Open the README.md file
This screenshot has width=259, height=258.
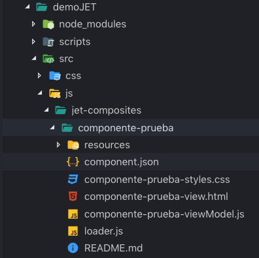(113, 248)
